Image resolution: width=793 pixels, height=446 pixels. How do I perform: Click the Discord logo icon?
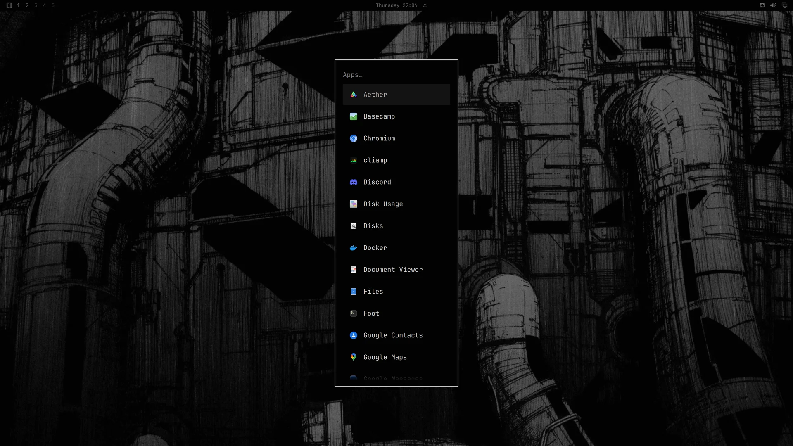pyautogui.click(x=354, y=182)
